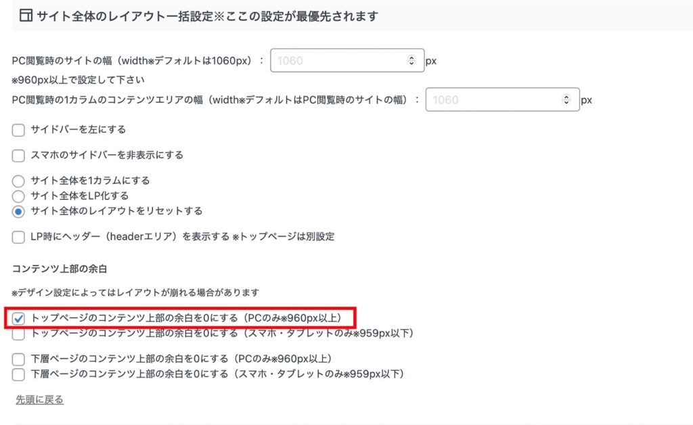Focus the 1-column content area width field
Screen dimensions: 693x425
pyautogui.click(x=503, y=99)
